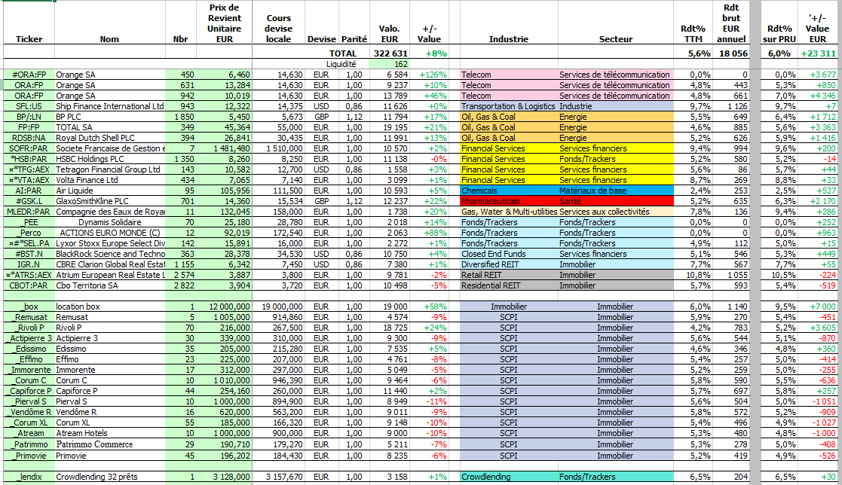Viewport: 842px width, 485px height.
Task: Select the SOFR:PAR ticker cell
Action: [x=29, y=148]
